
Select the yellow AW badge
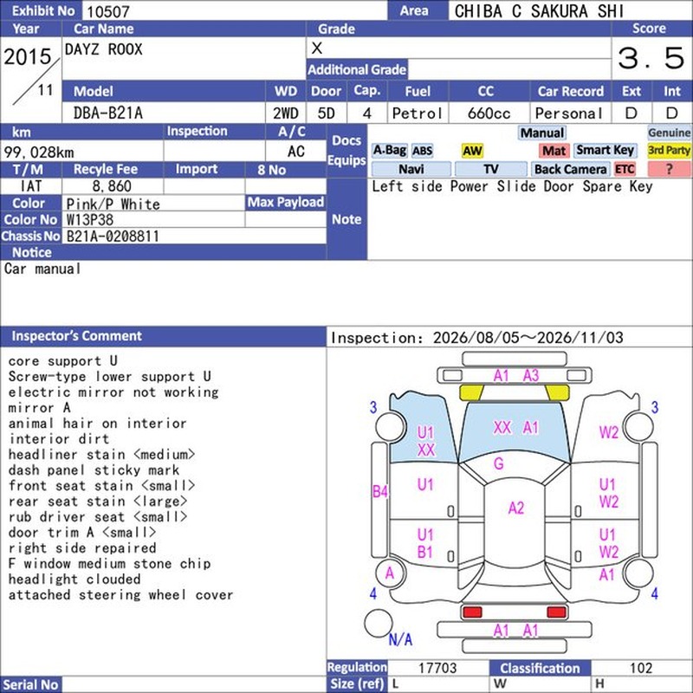[472, 151]
